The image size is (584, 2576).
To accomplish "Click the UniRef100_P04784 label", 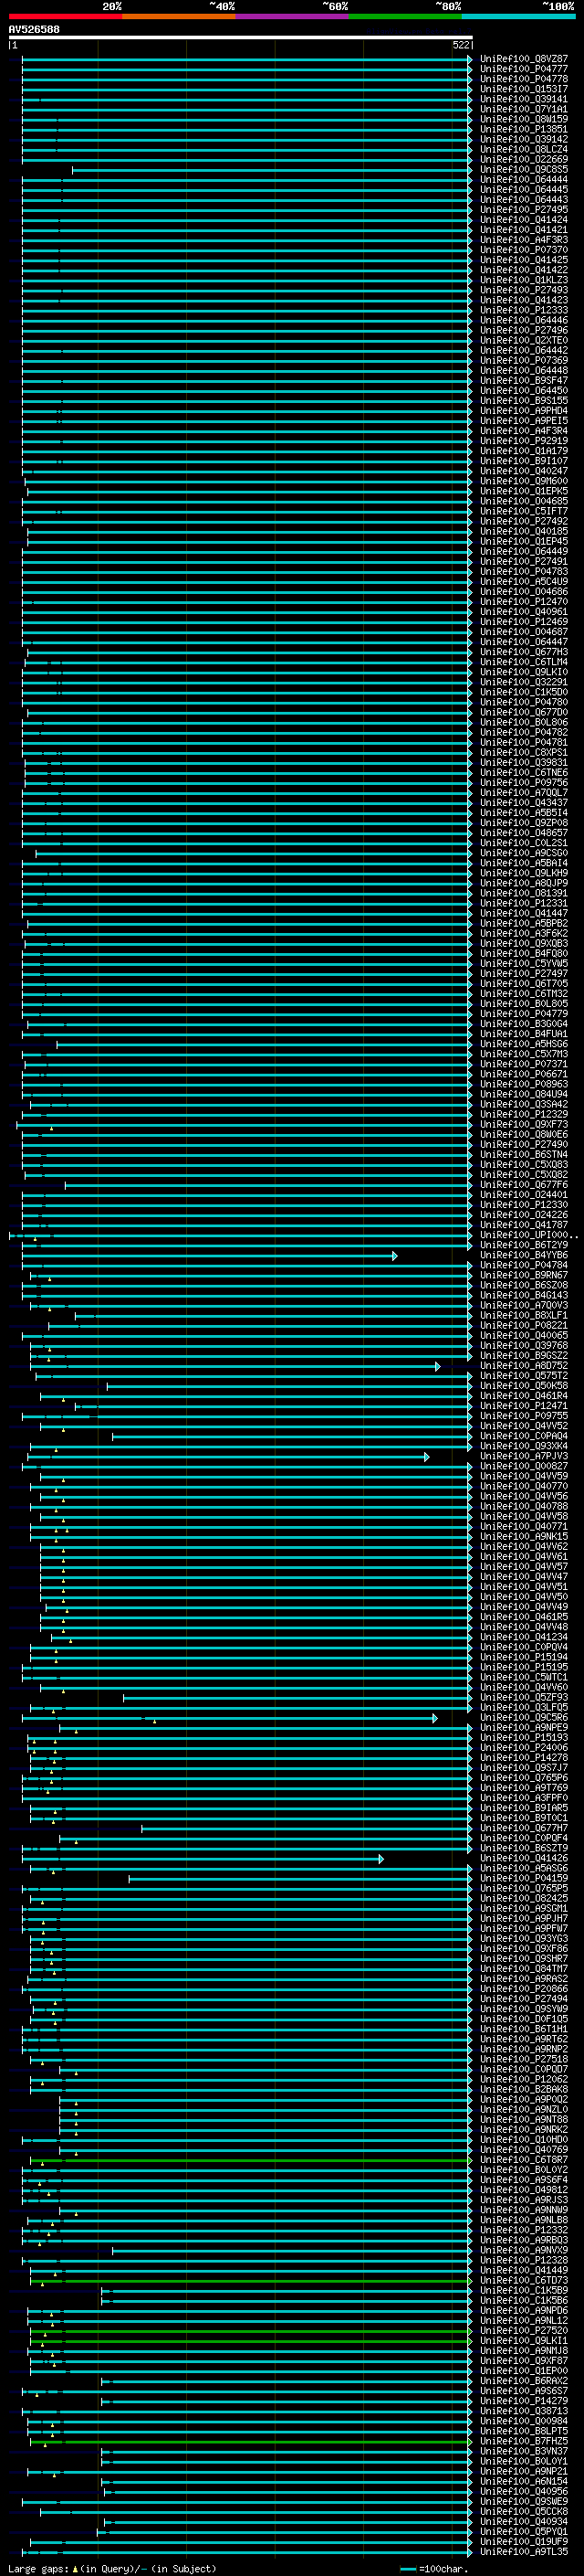I will coord(523,1265).
